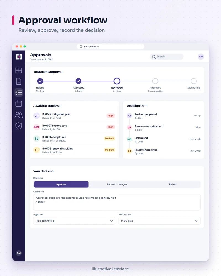Click High badge on R-0097 restore test
Viewport: 221px width, 276px height.
(111, 127)
